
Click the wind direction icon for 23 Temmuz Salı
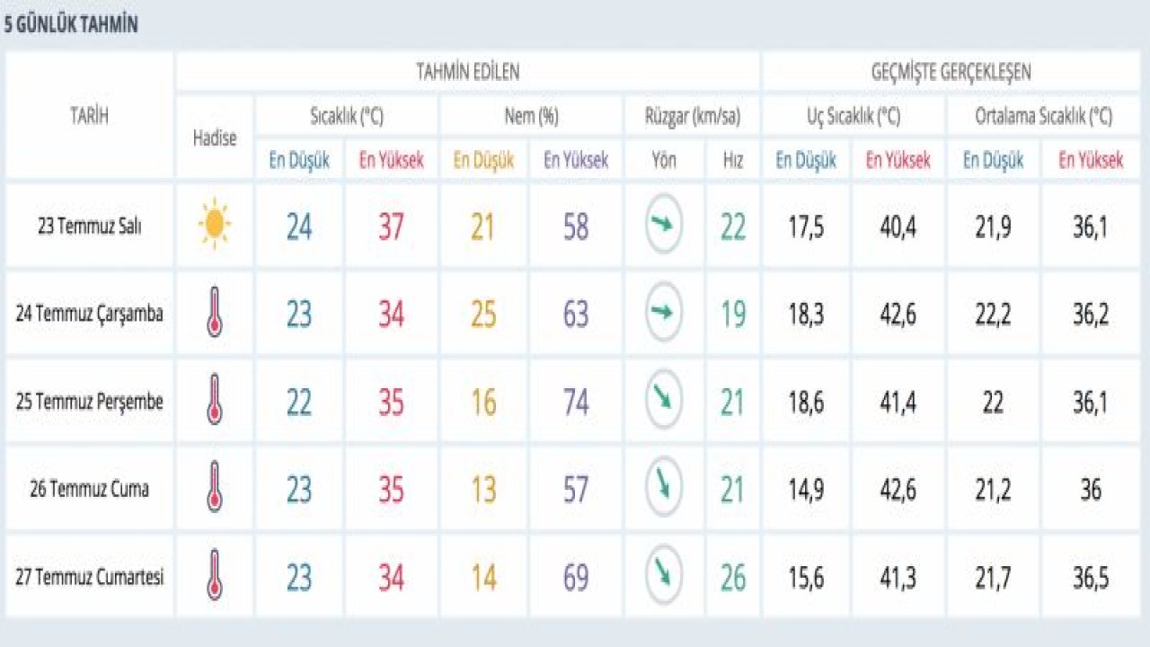coord(664,225)
